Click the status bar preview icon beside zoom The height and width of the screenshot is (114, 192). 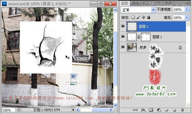(x=19, y=110)
